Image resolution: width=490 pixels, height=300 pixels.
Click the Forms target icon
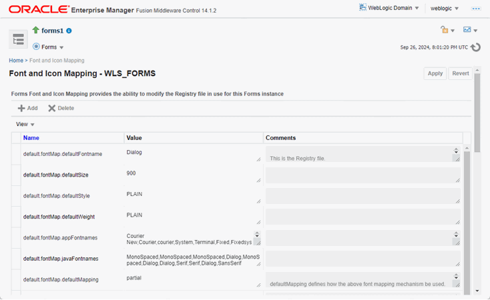click(36, 47)
